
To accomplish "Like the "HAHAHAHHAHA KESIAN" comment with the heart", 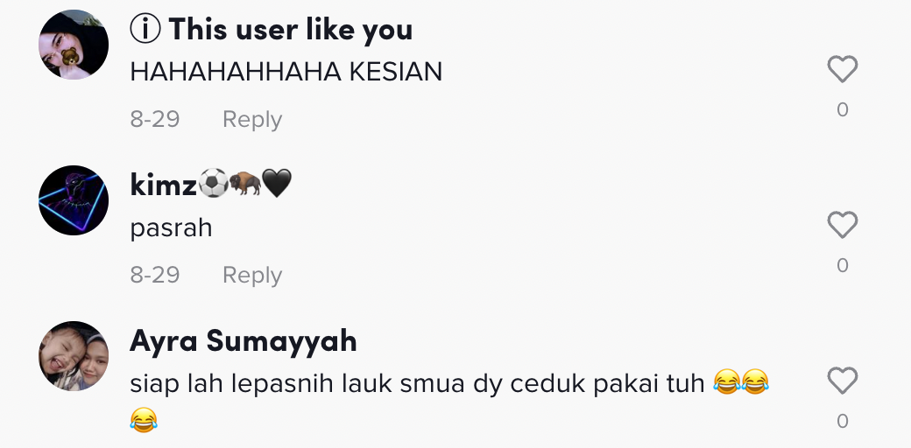I will click(x=843, y=69).
